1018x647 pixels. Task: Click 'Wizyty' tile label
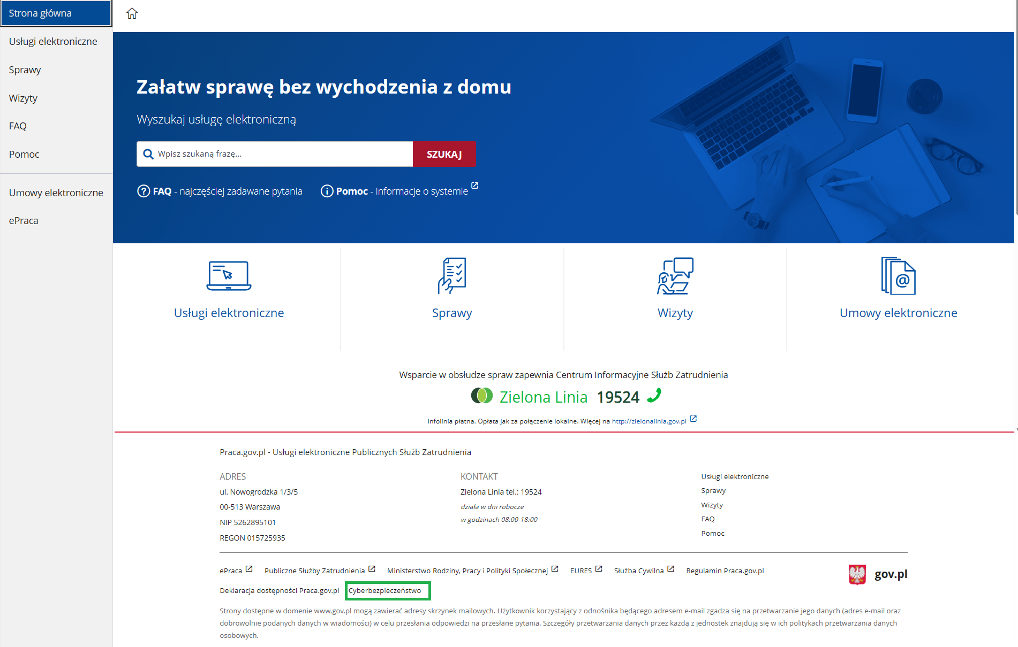(x=675, y=313)
